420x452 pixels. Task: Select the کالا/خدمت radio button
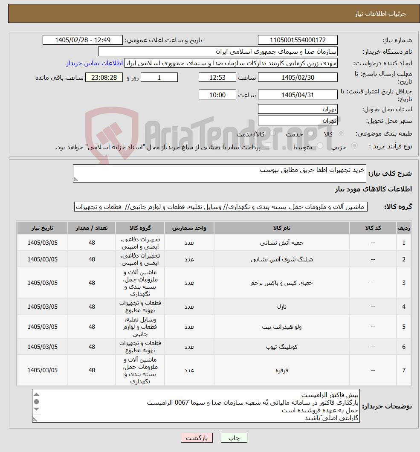[272, 133]
